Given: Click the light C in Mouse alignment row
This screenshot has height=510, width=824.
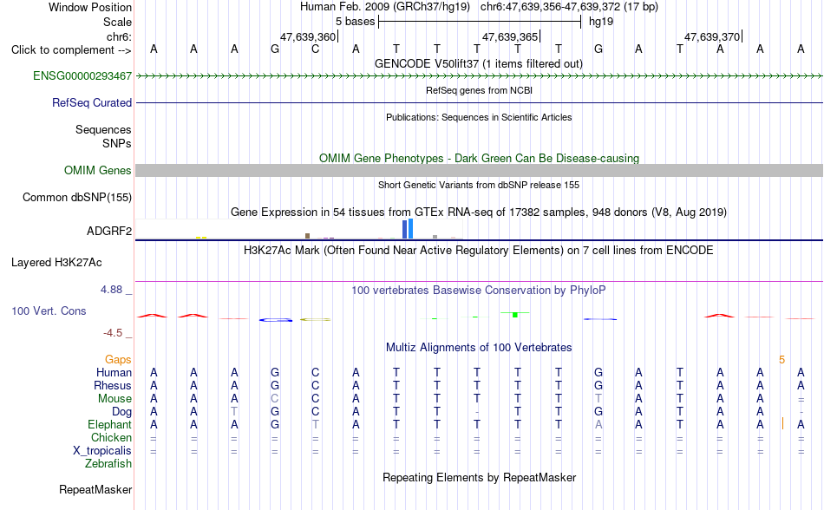Looking at the screenshot, I should (275, 399).
